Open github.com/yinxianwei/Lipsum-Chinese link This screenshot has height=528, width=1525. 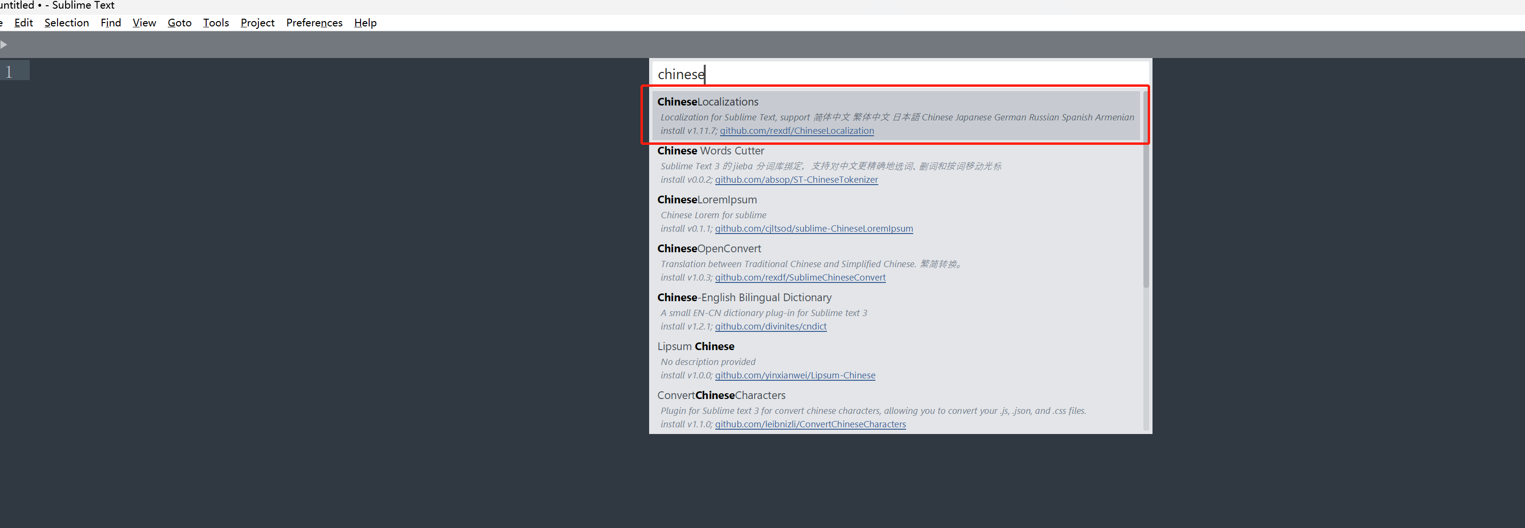(x=795, y=375)
